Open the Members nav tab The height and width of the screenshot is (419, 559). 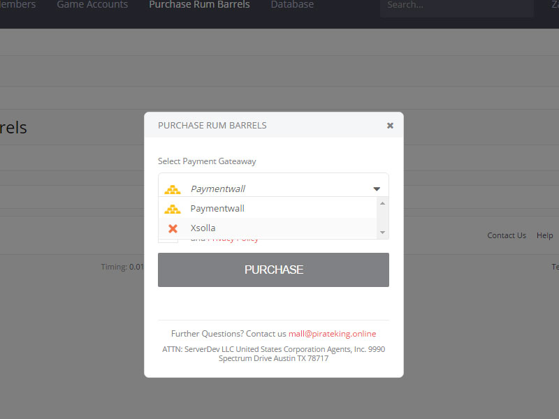(x=18, y=5)
